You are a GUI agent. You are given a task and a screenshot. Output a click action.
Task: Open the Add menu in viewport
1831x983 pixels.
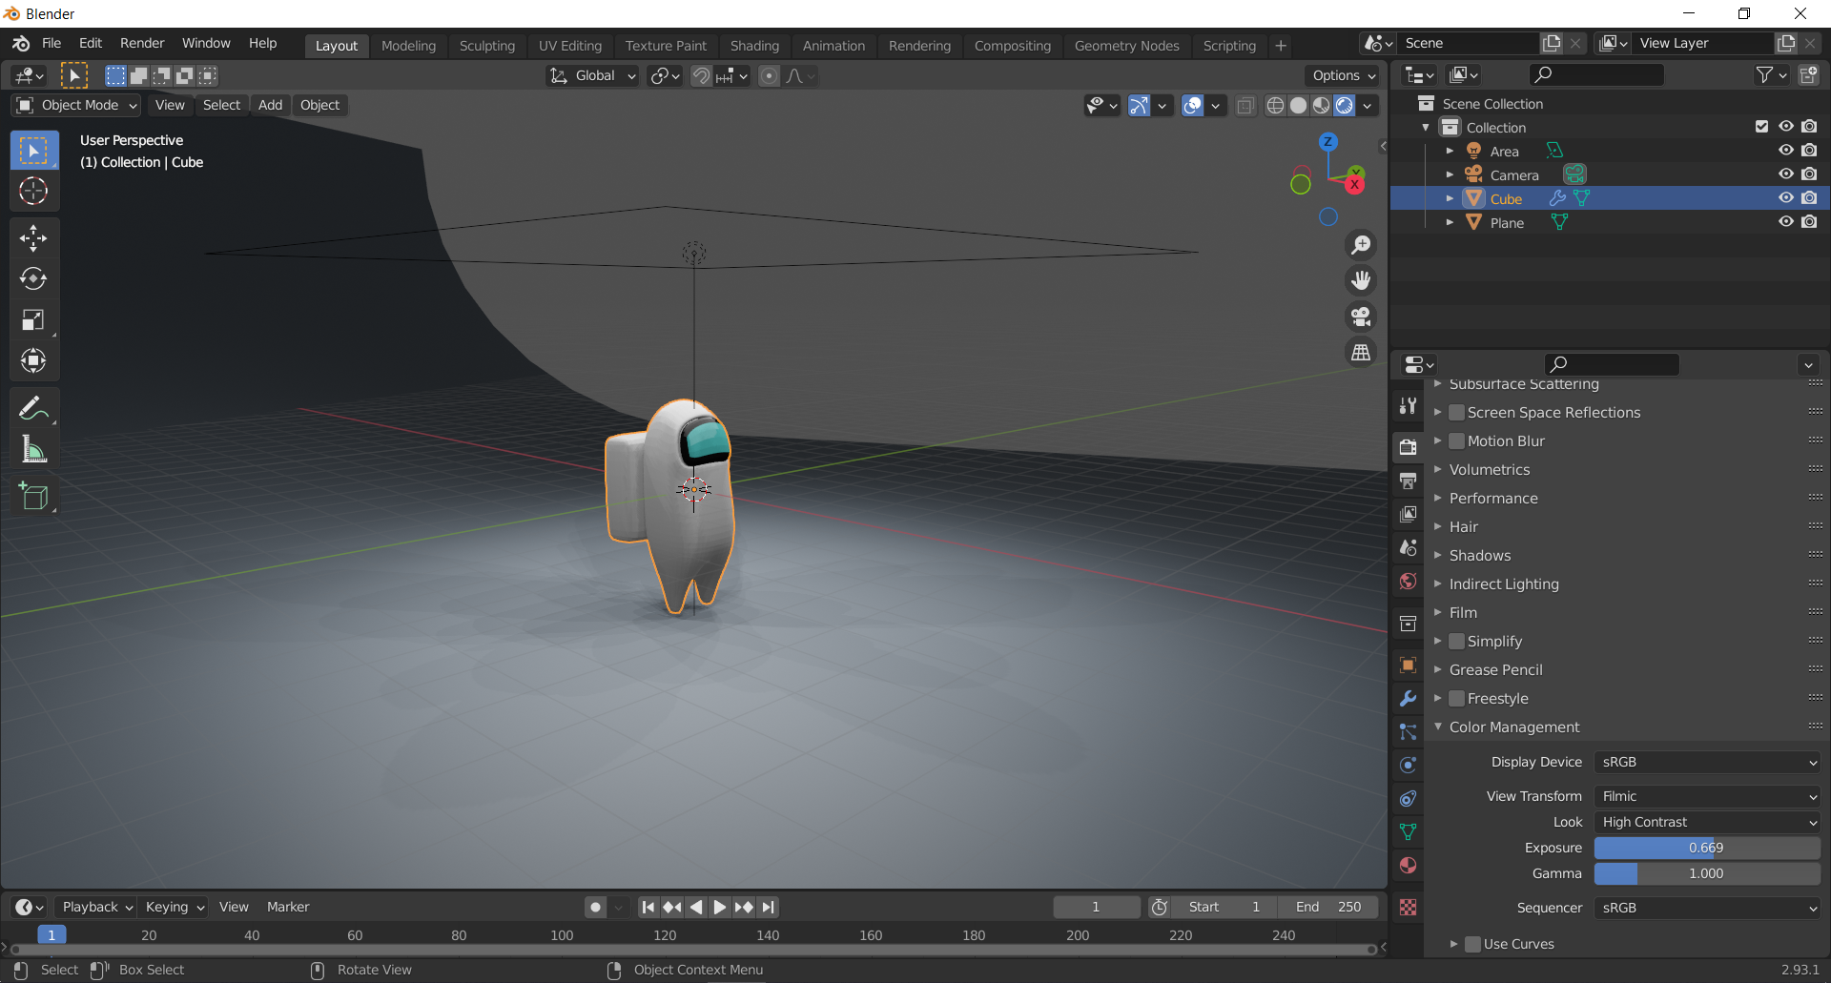[270, 105]
